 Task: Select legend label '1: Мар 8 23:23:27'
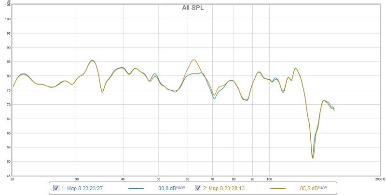coord(82,188)
